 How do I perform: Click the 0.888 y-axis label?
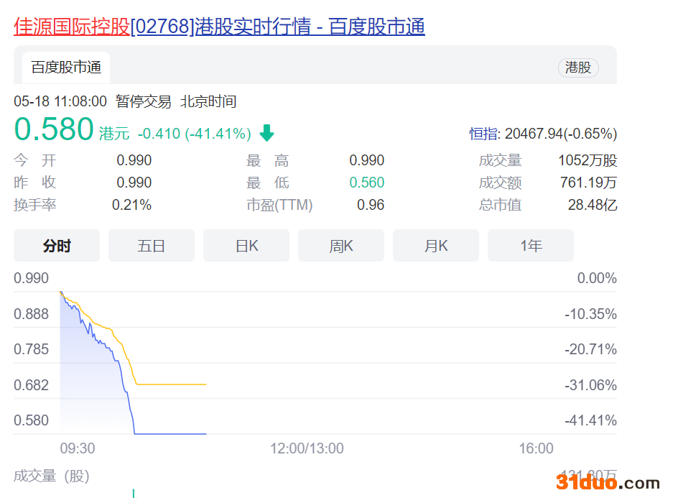[x=32, y=314]
